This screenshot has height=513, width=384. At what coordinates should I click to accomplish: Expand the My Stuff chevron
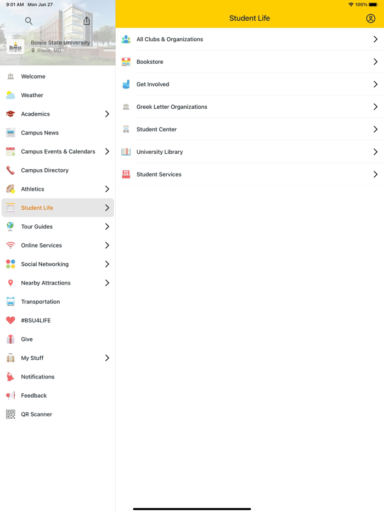click(107, 358)
